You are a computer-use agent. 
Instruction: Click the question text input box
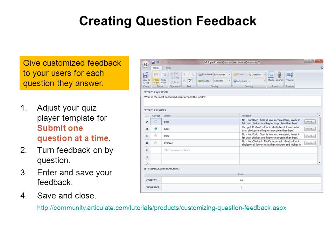pos(232,101)
